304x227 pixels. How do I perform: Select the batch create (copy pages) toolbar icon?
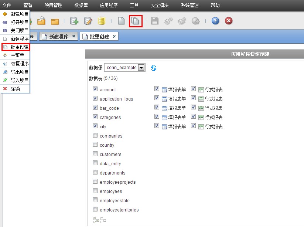(136, 21)
